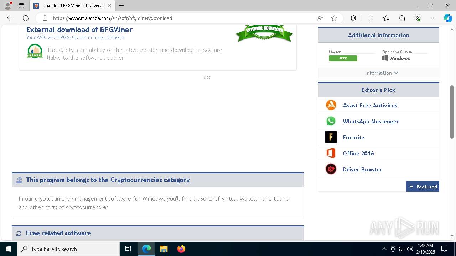View site information lock icon

pos(45,18)
